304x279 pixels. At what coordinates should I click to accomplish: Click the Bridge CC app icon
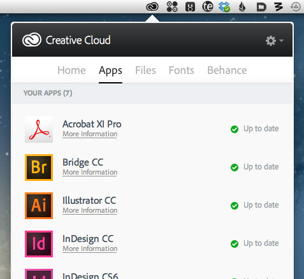tap(39, 168)
